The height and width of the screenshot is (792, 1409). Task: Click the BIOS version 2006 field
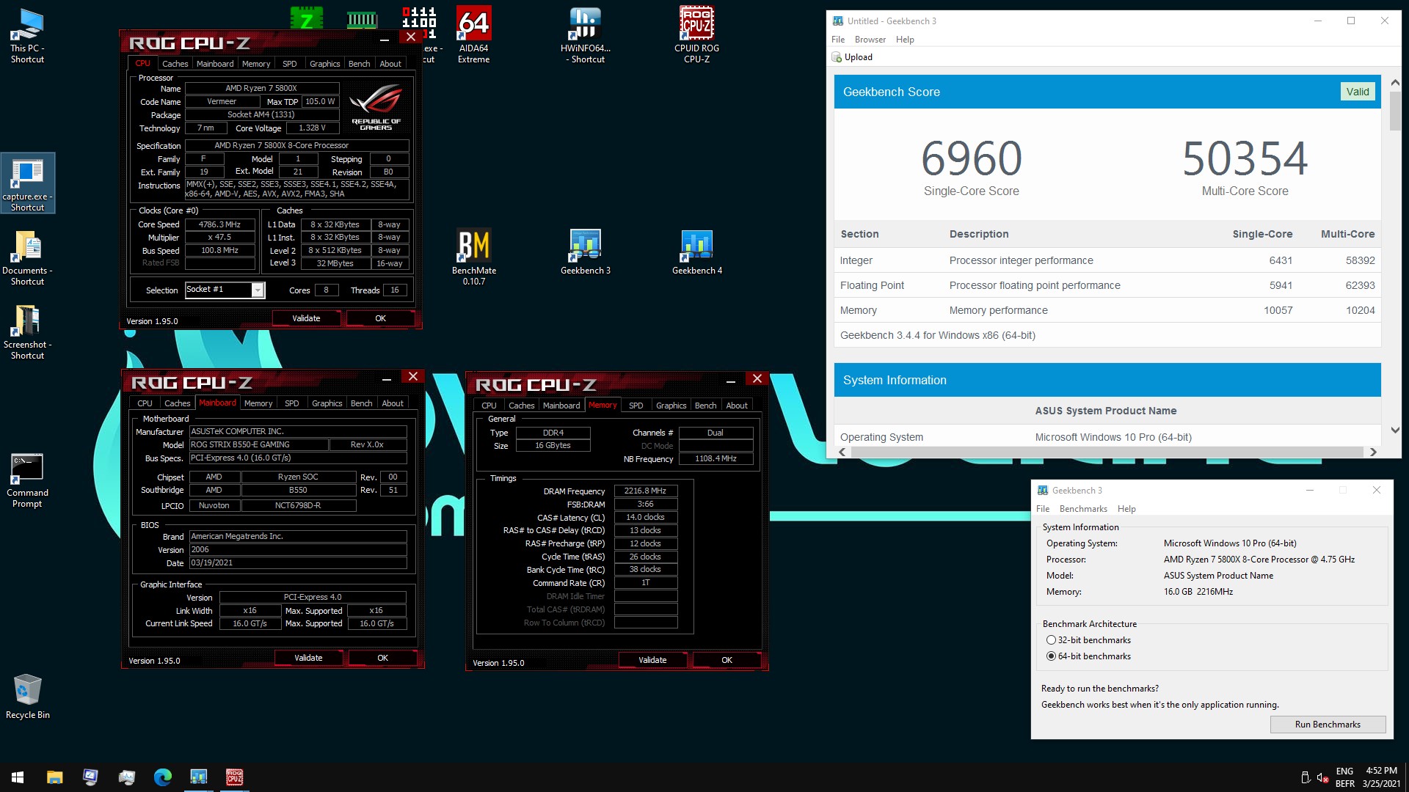(298, 549)
